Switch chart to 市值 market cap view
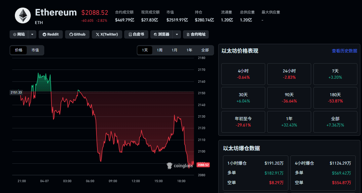Screen dimensions: 362x193 [35, 50]
